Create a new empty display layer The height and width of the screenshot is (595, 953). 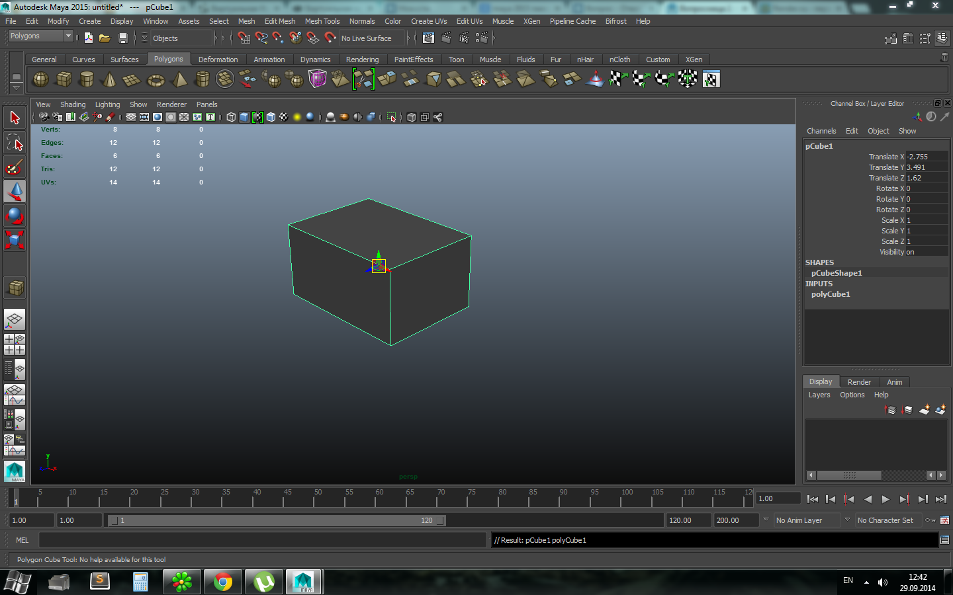924,410
